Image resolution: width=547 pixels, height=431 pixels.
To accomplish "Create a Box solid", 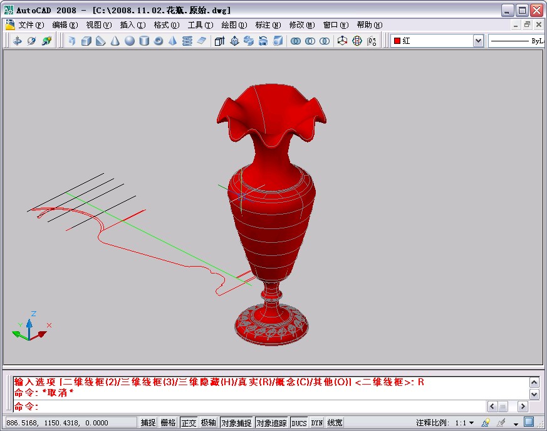I will coord(86,41).
